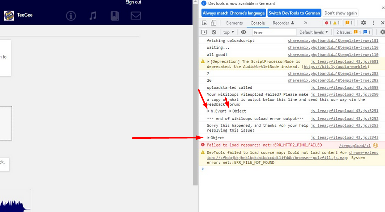Switch to the Elements tab
The width and height of the screenshot is (385, 212).
point(234,23)
